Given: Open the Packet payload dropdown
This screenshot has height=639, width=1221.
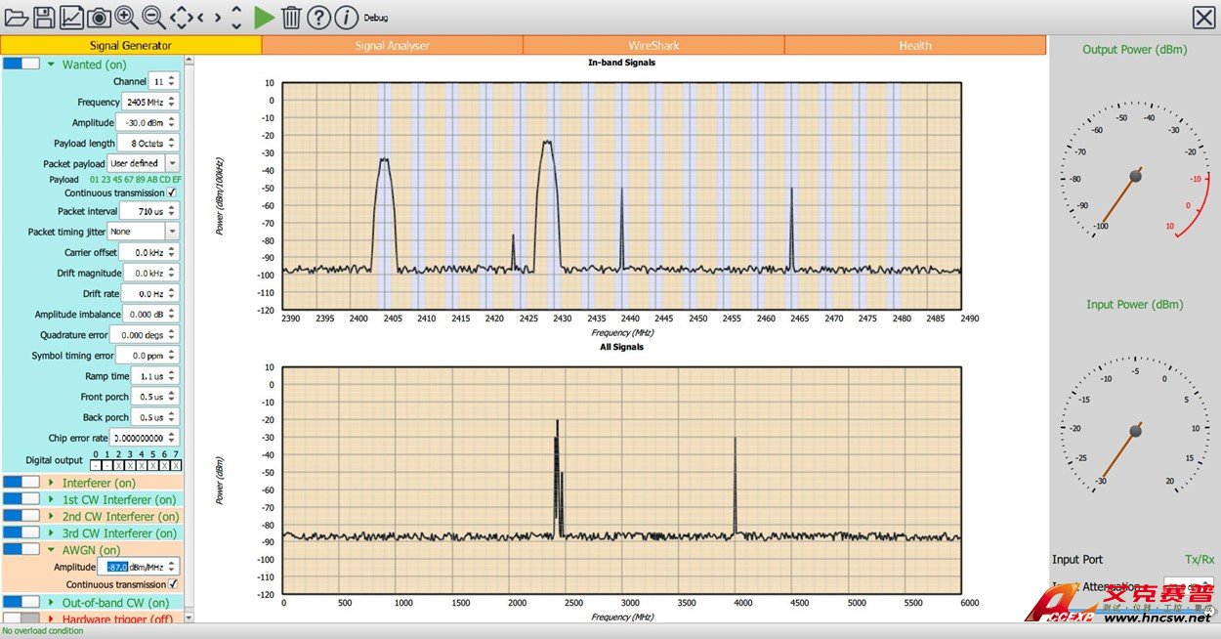Looking at the screenshot, I should 172,163.
